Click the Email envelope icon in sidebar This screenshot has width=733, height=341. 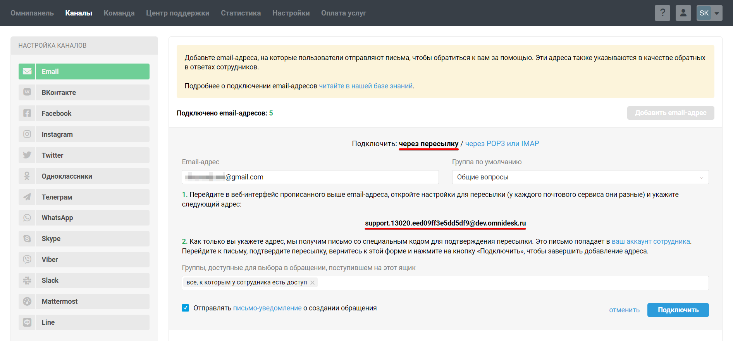(27, 72)
